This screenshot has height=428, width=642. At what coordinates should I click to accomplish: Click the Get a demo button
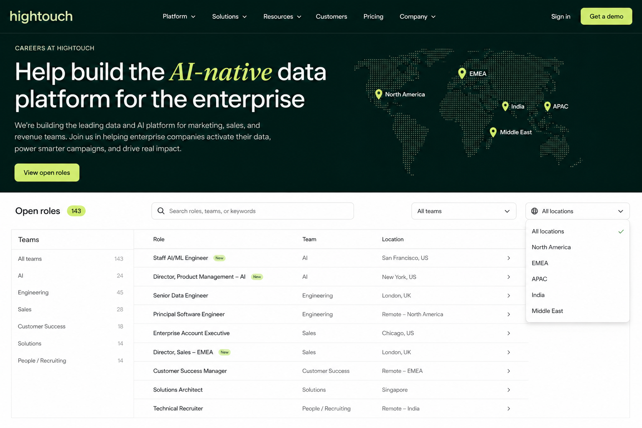[x=606, y=16]
